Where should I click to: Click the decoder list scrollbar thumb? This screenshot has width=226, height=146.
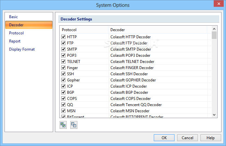click(x=214, y=35)
